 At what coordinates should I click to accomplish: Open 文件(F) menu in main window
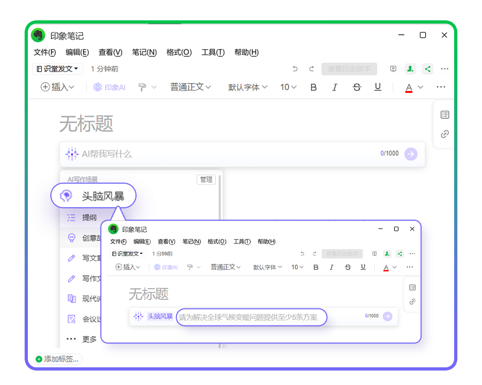coord(45,52)
